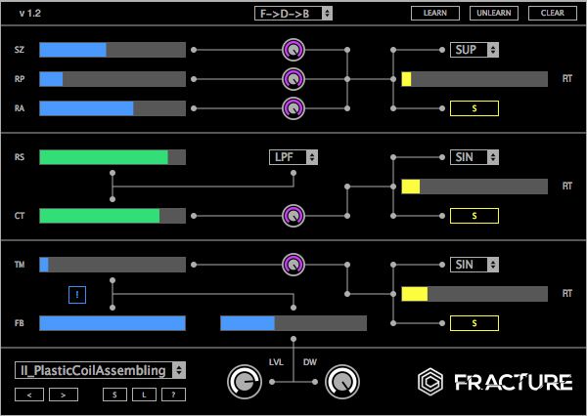The width and height of the screenshot is (587, 416).
Task: Click the LVL level knob
Action: click(x=242, y=381)
